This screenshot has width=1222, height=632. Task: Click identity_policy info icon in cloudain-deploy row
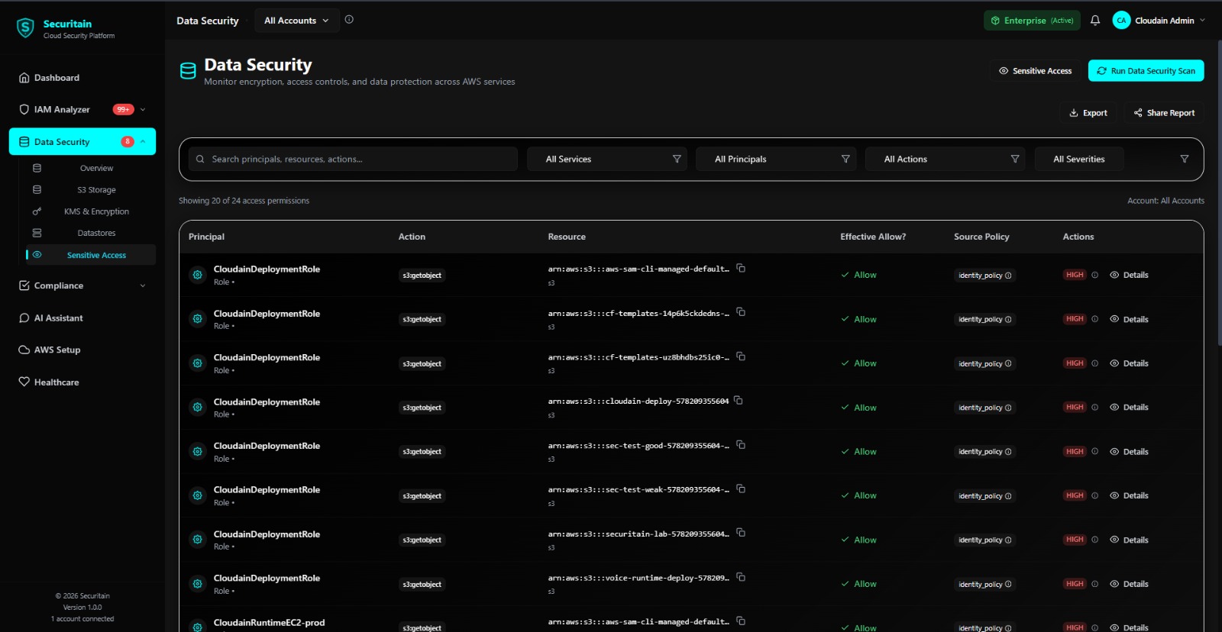pos(1008,408)
